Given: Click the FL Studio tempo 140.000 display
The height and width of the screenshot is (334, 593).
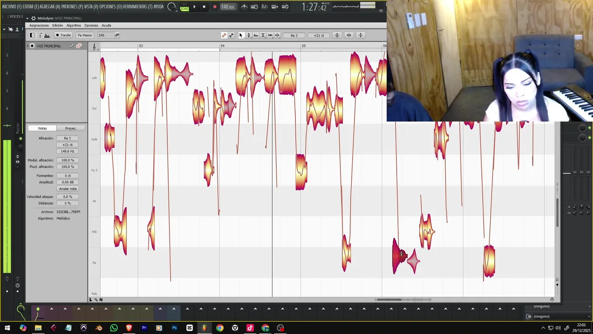Looking at the screenshot, I should [x=227, y=7].
